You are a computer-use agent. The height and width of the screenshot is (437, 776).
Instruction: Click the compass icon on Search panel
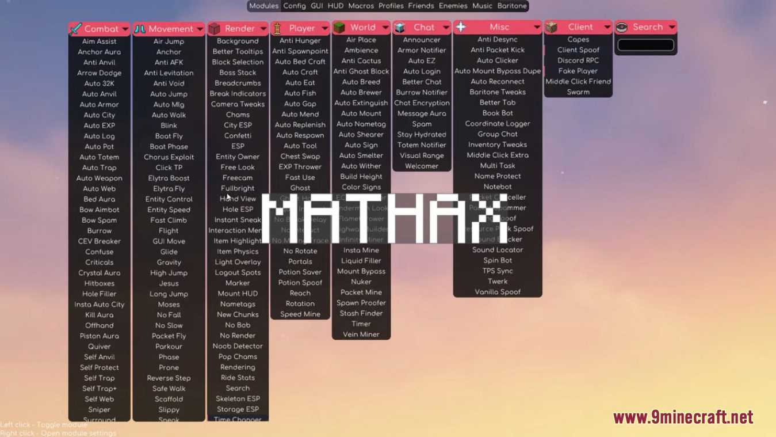tap(621, 27)
